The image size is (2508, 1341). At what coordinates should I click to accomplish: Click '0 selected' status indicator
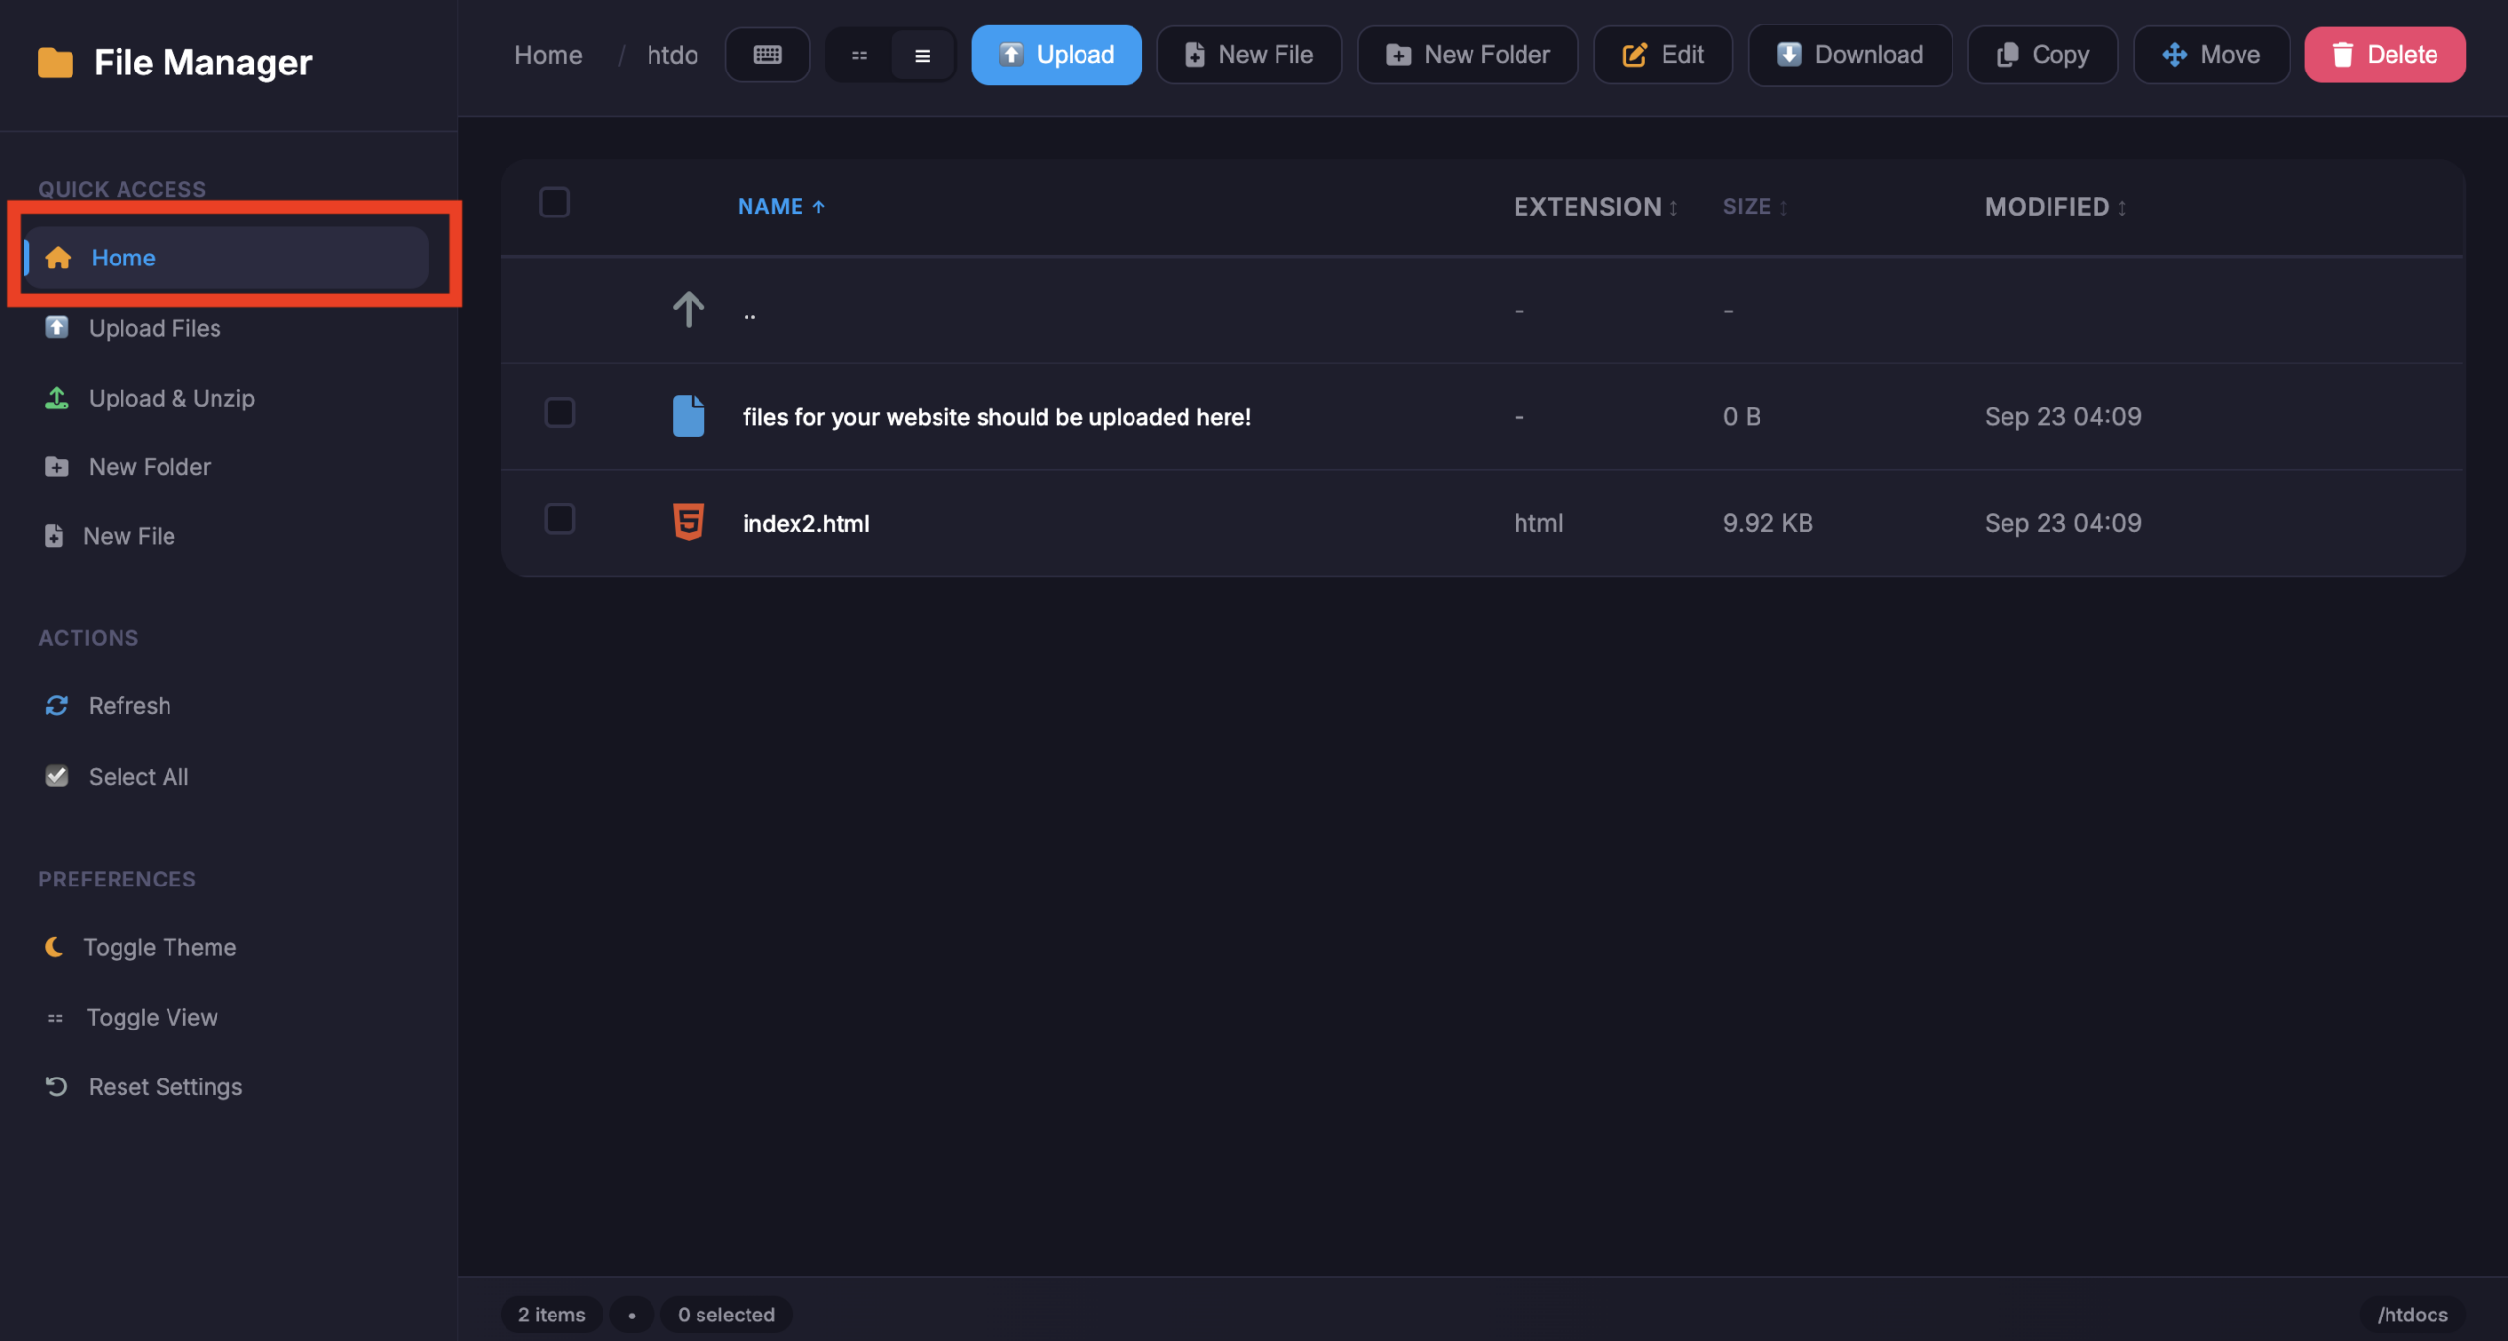pos(726,1315)
